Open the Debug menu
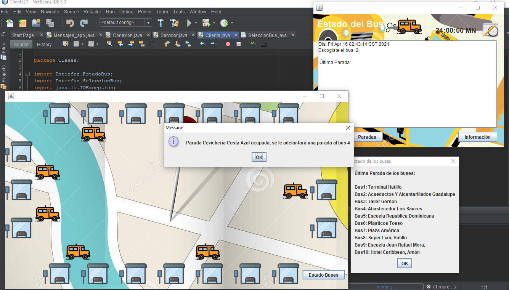The width and height of the screenshot is (509, 290). pyautogui.click(x=126, y=12)
